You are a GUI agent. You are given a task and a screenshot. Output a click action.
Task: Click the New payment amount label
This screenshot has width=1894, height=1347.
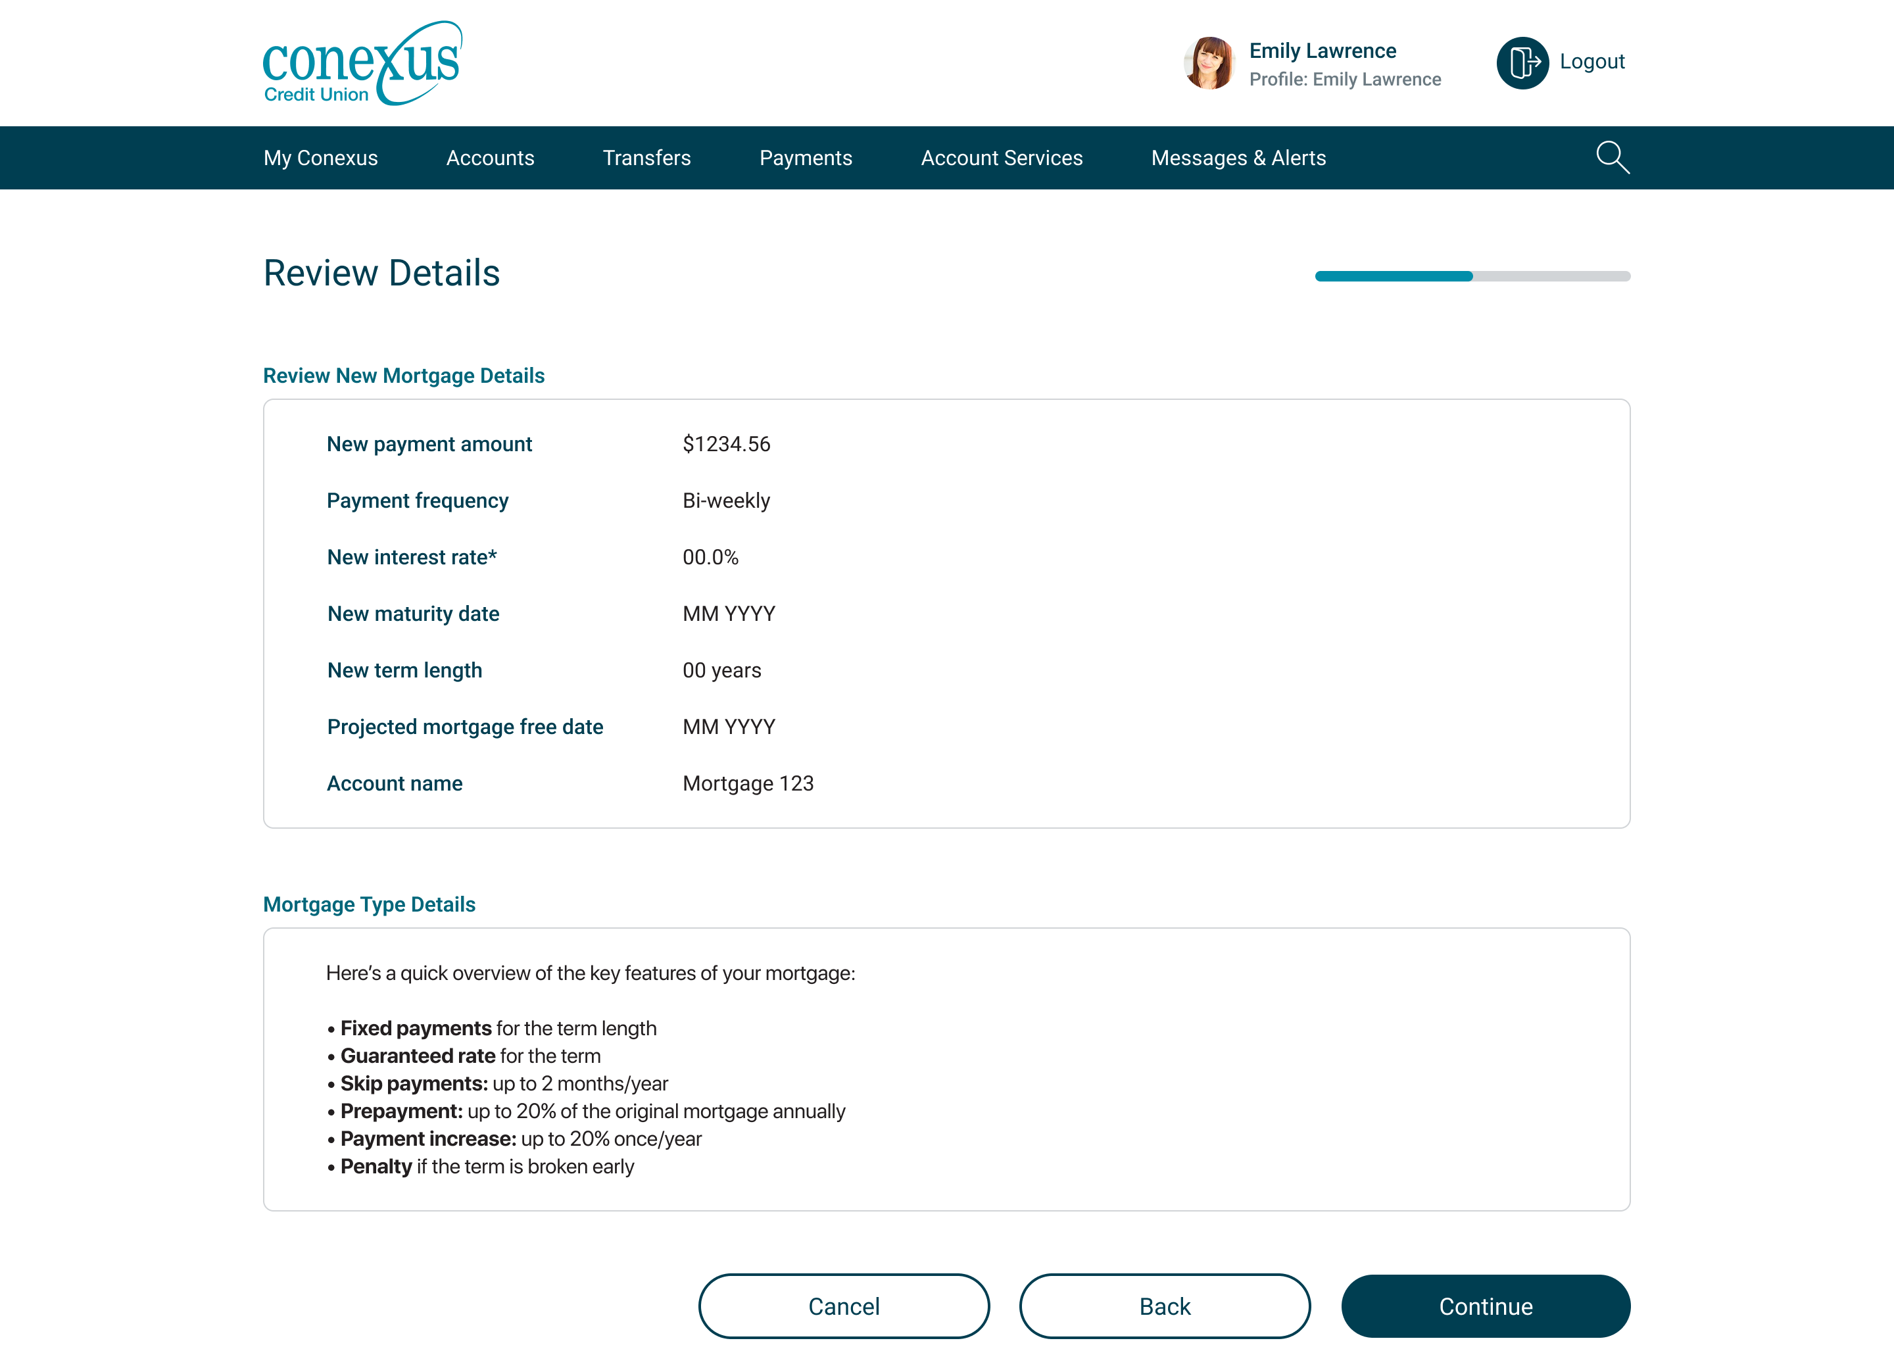[x=429, y=444]
